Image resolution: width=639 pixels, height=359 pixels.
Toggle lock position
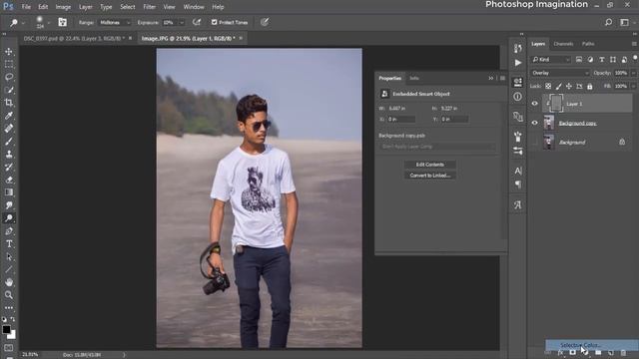569,87
